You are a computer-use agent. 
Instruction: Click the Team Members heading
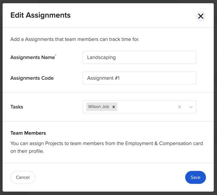click(x=28, y=133)
